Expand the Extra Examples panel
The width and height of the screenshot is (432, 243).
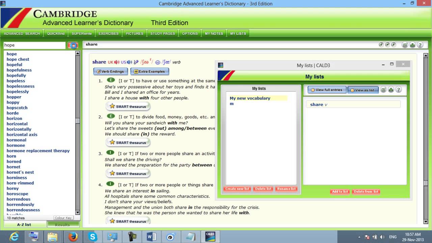(x=150, y=72)
